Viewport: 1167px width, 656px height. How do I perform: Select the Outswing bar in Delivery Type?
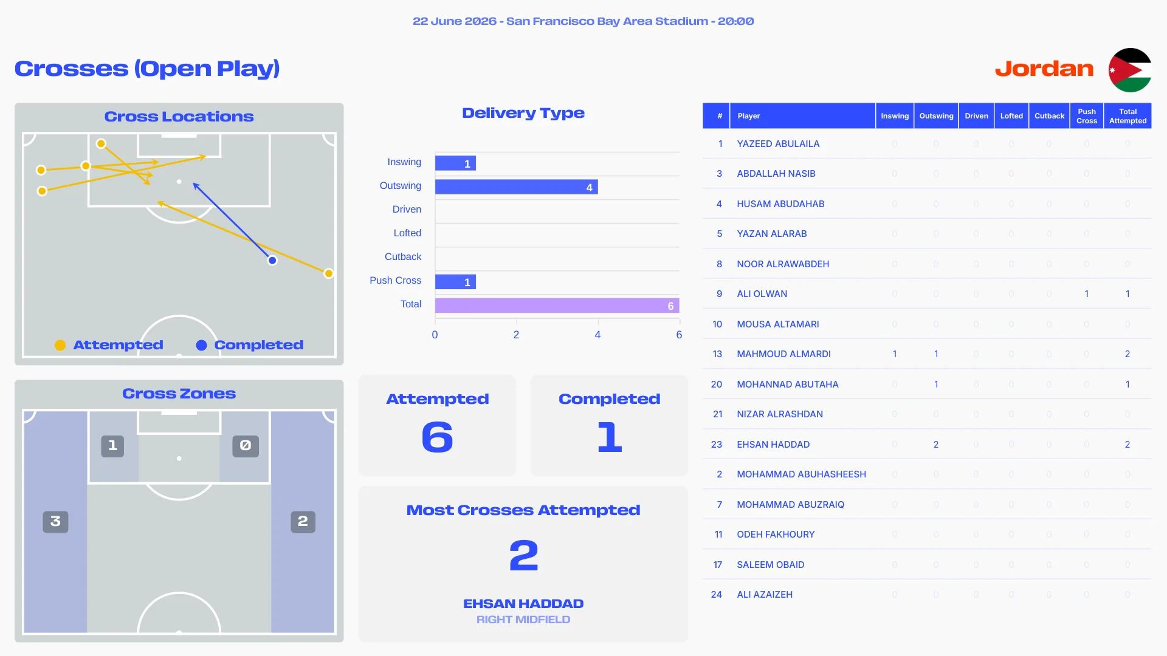coord(517,187)
